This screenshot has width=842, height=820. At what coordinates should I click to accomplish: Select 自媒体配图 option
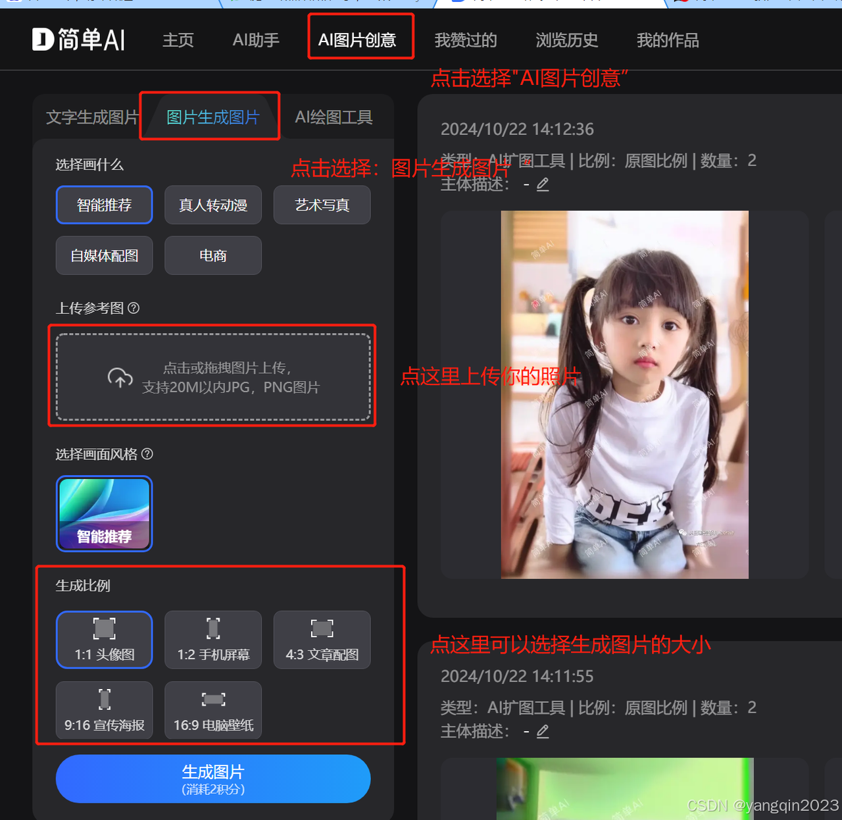[x=104, y=255]
